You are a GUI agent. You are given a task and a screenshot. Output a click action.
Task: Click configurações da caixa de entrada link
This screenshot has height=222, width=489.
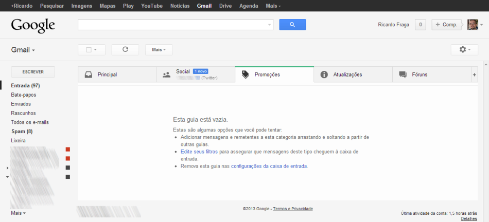pyautogui.click(x=269, y=166)
